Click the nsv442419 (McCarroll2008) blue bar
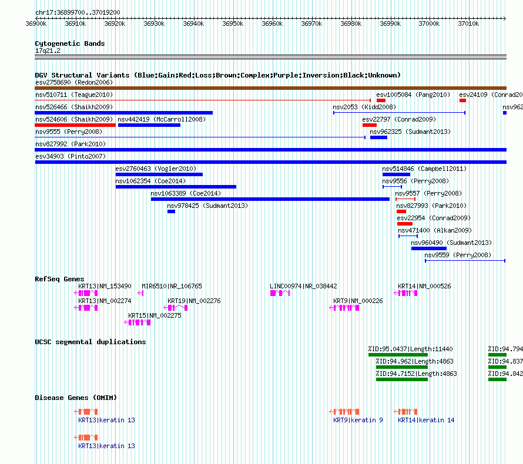Screen dimensions: 523x464 point(149,125)
